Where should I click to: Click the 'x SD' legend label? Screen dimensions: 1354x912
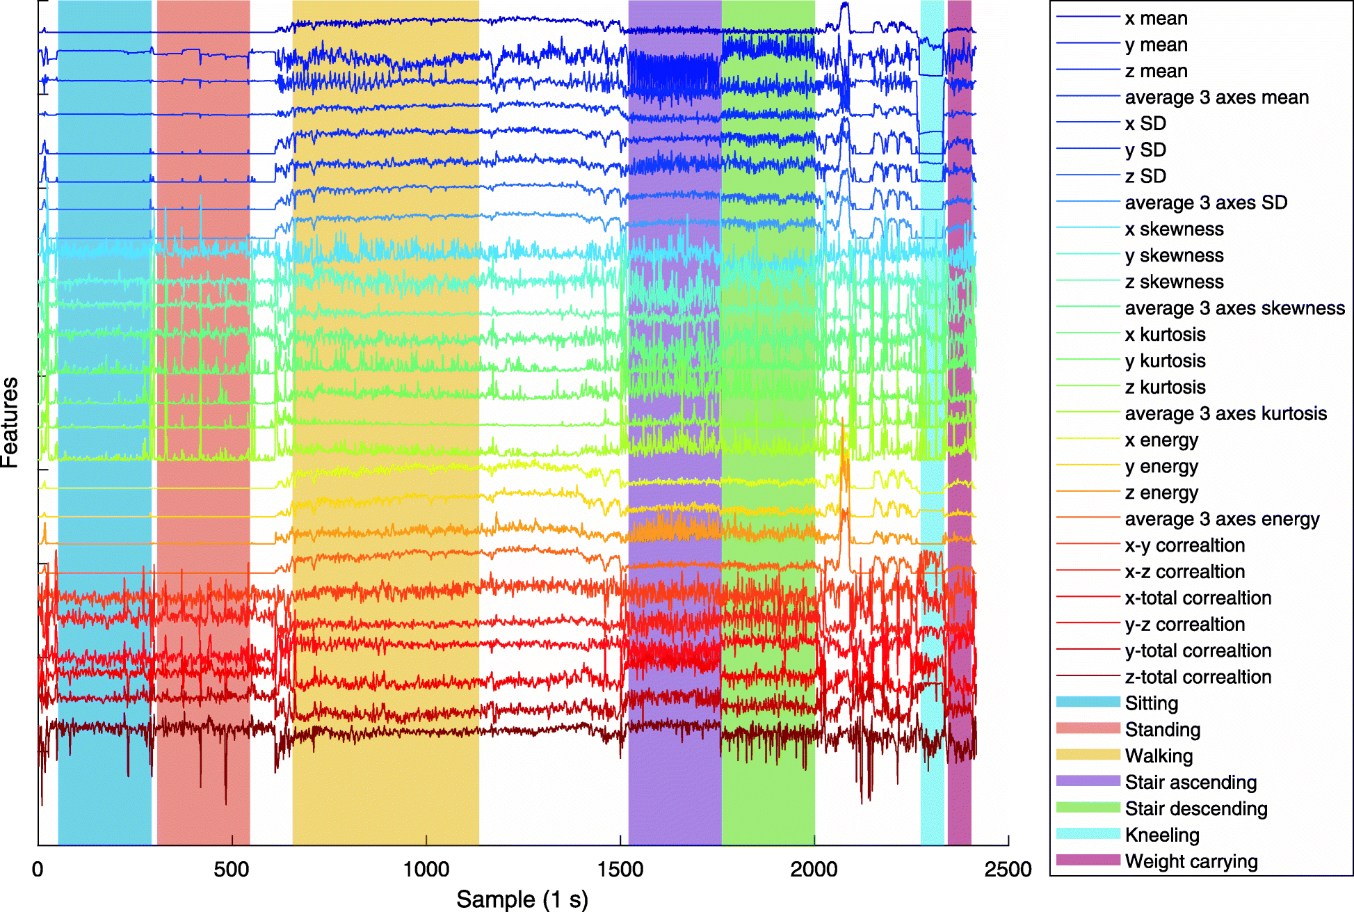[1145, 123]
